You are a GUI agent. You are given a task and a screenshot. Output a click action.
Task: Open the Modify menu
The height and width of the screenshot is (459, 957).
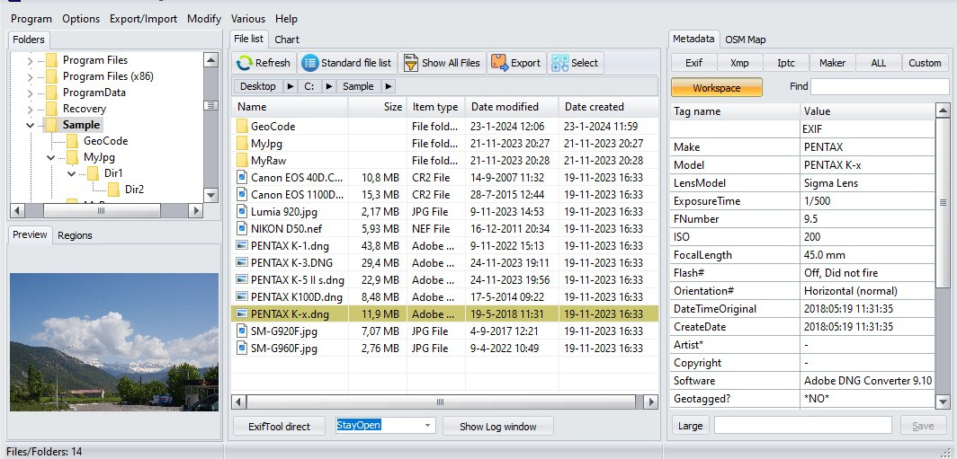(x=204, y=19)
